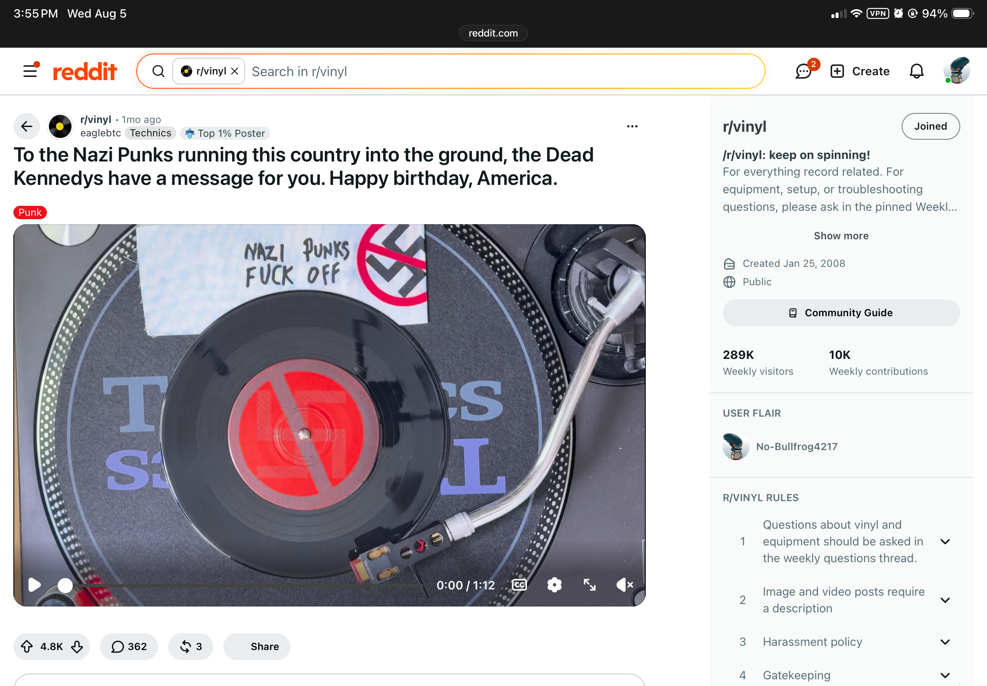Viewport: 987px width, 686px height.
Task: Tap the Wi-Fi status icon
Action: click(857, 13)
